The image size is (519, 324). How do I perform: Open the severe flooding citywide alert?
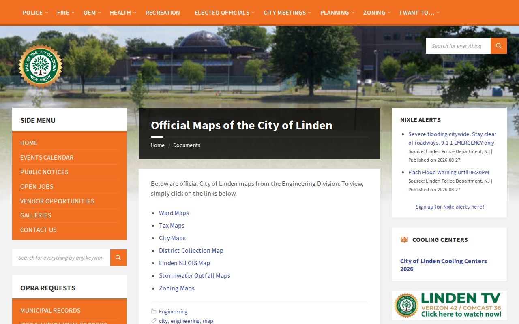tap(452, 139)
